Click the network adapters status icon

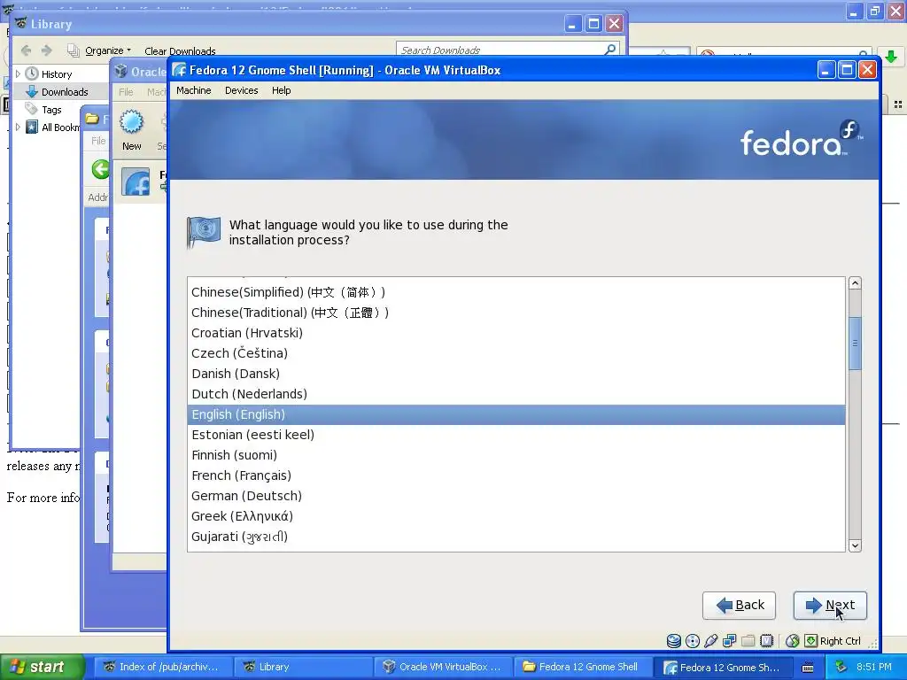(730, 641)
